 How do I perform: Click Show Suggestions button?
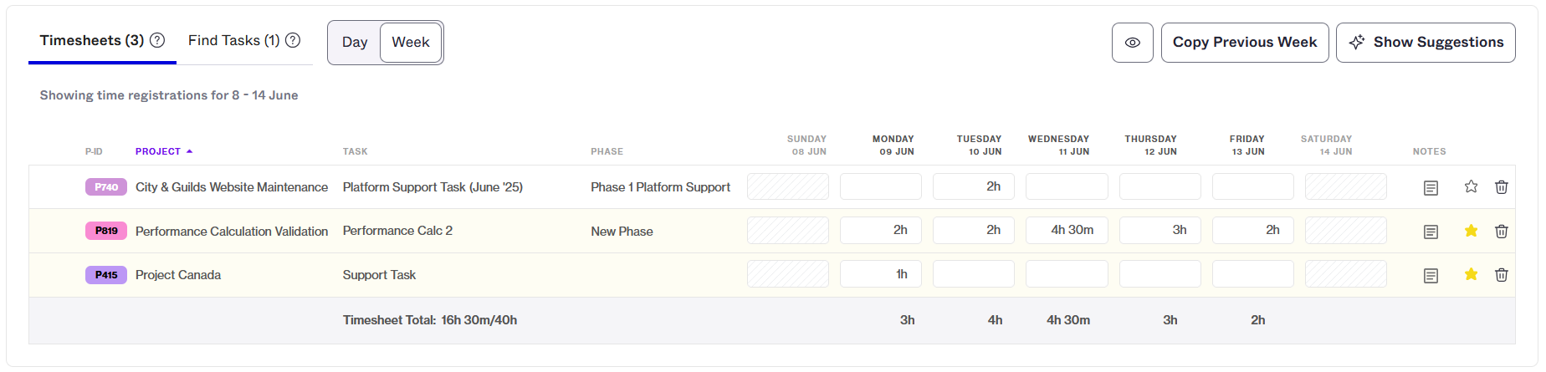tap(1426, 43)
